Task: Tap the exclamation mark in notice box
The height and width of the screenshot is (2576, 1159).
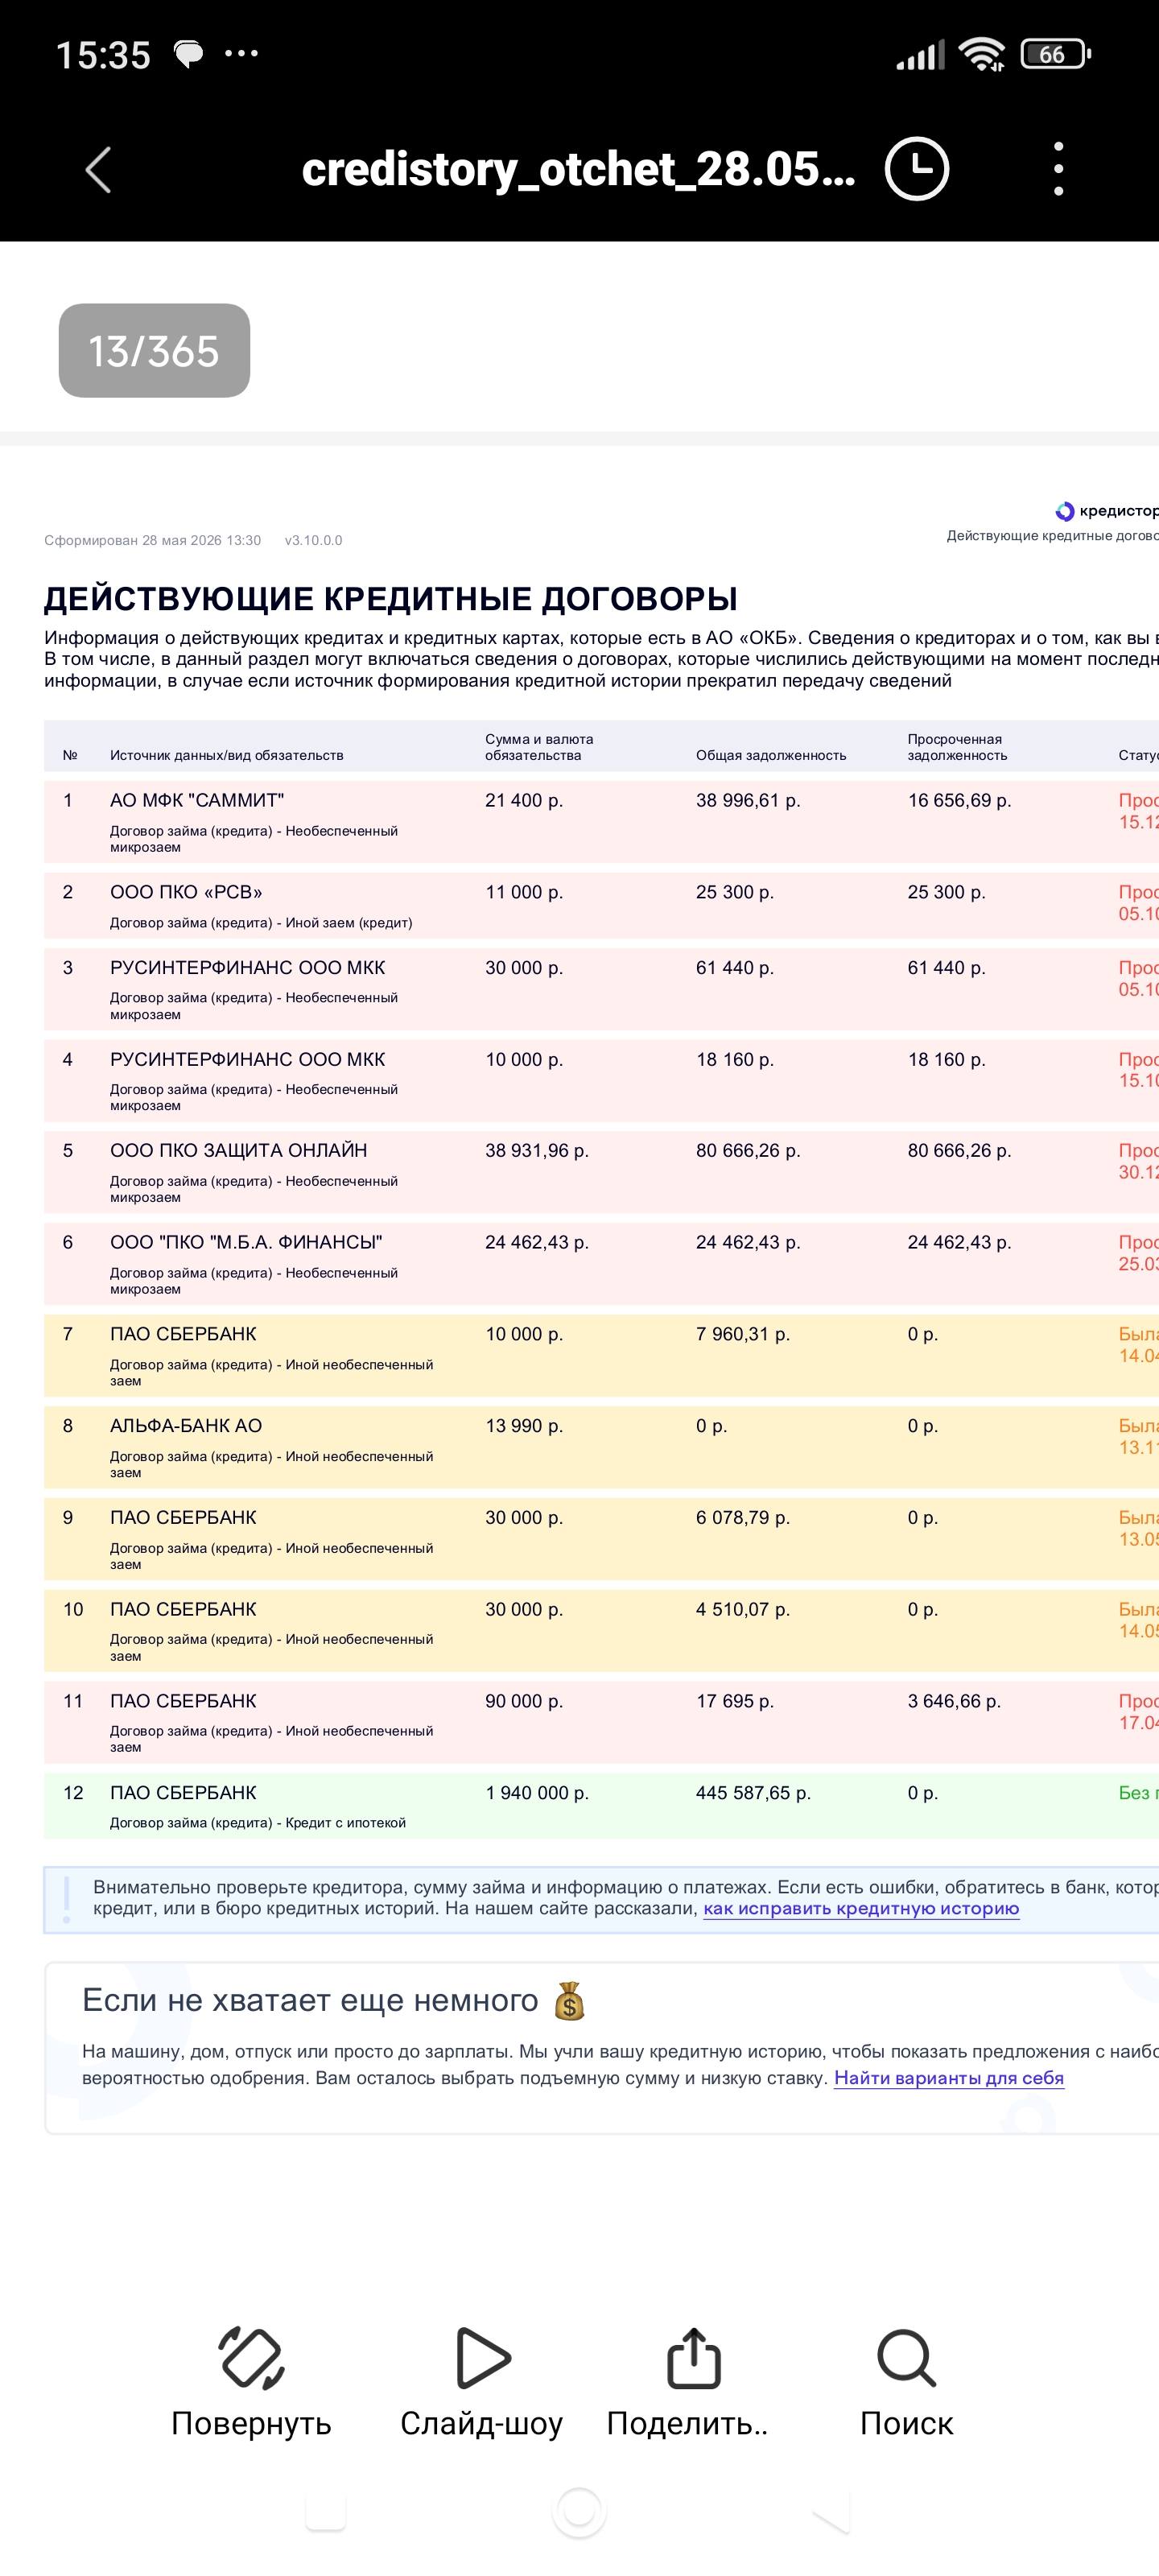Action: [67, 1899]
